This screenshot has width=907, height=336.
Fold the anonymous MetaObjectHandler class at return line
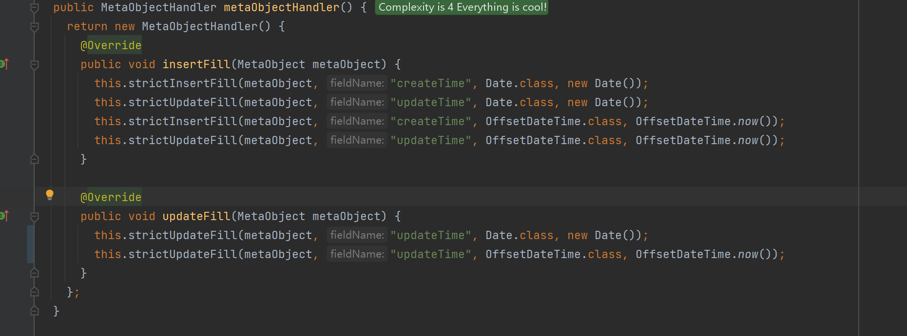35,27
